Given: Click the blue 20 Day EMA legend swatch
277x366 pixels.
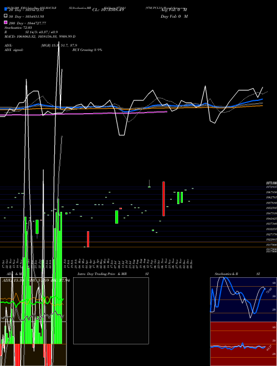Looking at the screenshot, I should click(x=6, y=9).
